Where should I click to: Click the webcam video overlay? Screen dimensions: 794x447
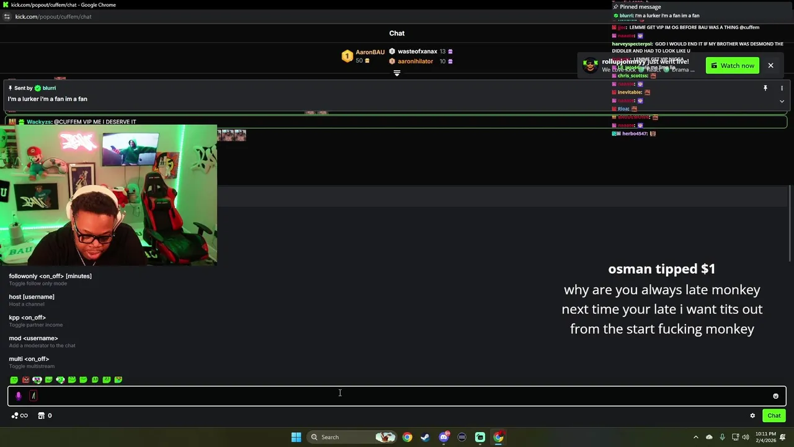109,195
